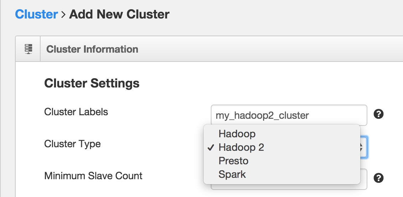
Task: Click the Cluster Type dropdown arrows
Action: point(364,147)
